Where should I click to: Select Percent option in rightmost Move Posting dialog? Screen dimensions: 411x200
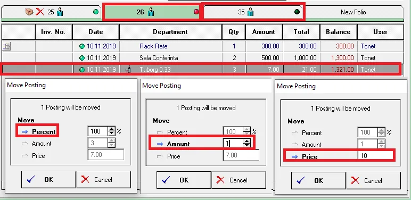click(306, 133)
